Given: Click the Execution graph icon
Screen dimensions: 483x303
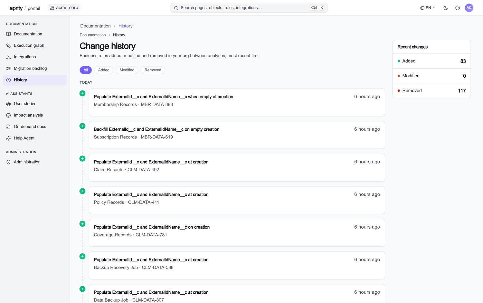Looking at the screenshot, I should (x=8, y=45).
